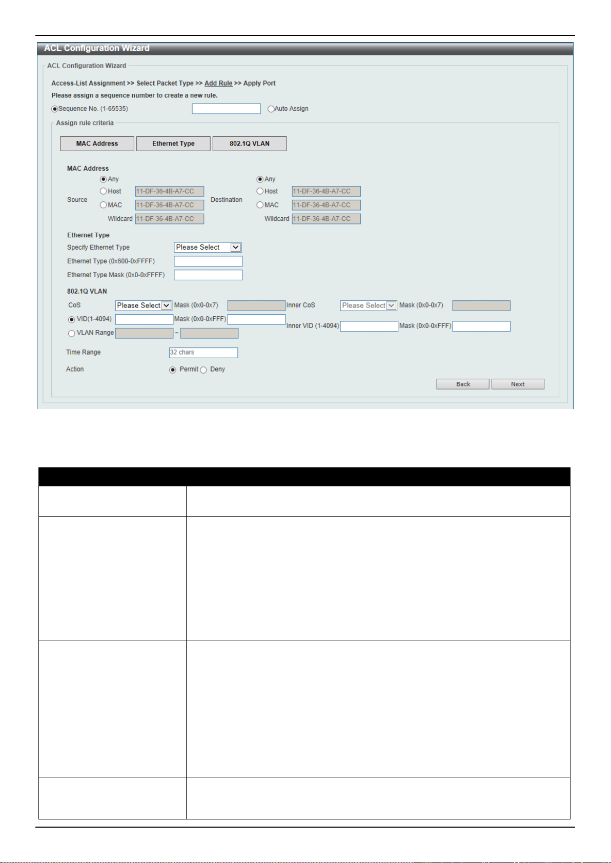Click the VID(1-4094) input field
611x863 pixels.
click(145, 319)
